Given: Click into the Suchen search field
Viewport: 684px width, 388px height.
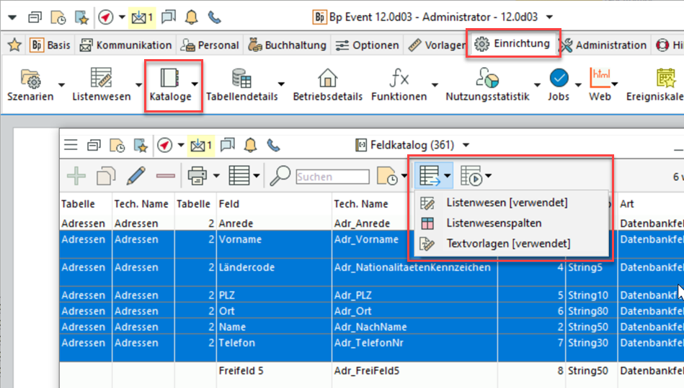Looking at the screenshot, I should click(332, 177).
